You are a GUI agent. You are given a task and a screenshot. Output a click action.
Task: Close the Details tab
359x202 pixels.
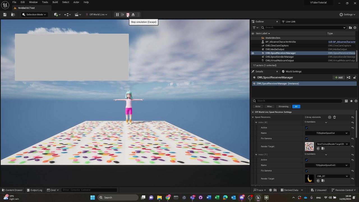coord(277,72)
